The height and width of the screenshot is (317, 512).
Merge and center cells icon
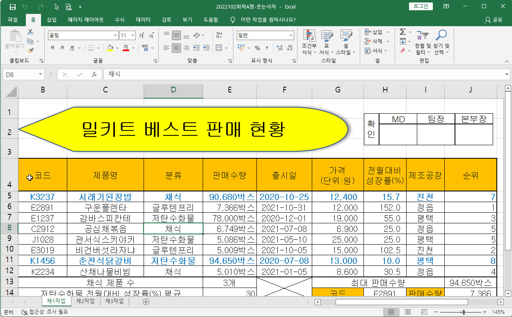click(x=219, y=48)
